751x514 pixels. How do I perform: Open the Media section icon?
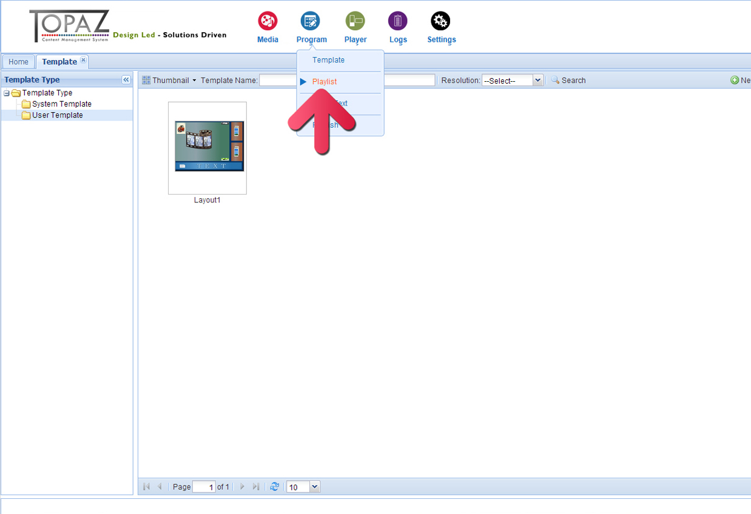(268, 21)
